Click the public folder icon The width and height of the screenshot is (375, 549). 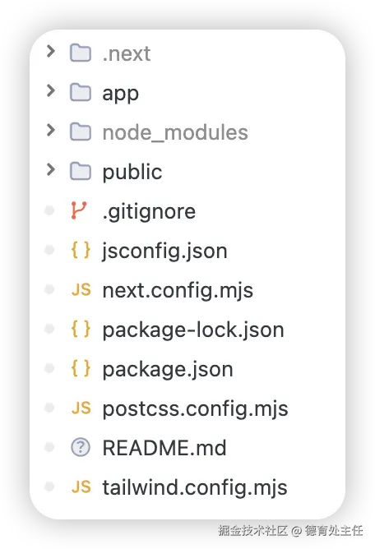(81, 172)
